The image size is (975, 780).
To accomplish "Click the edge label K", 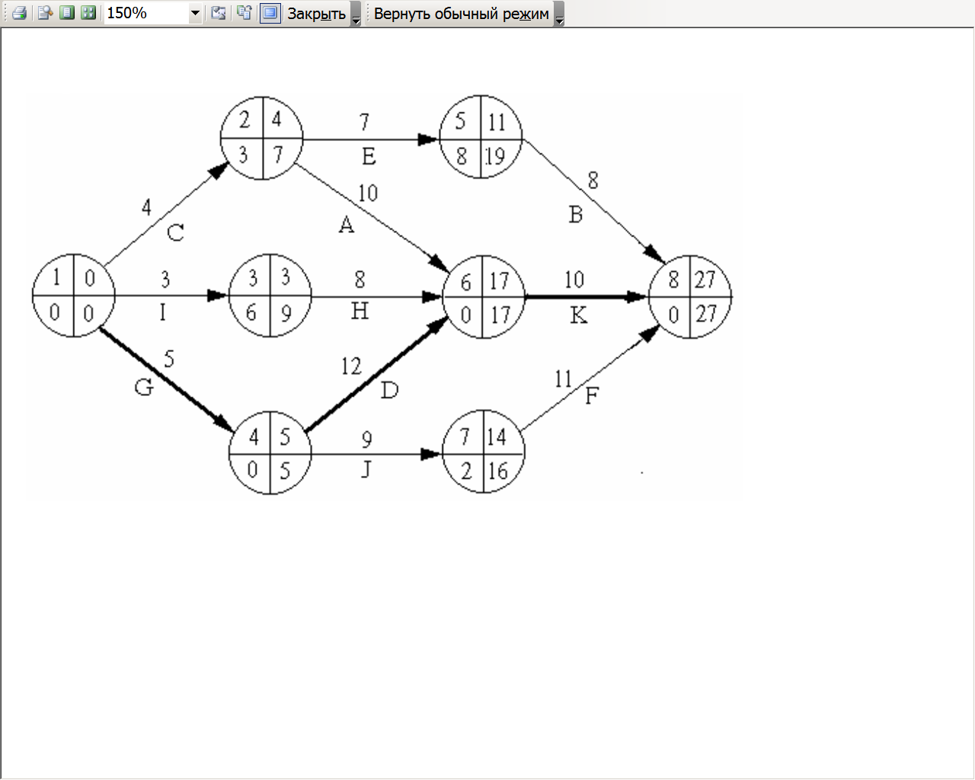I will coord(579,315).
